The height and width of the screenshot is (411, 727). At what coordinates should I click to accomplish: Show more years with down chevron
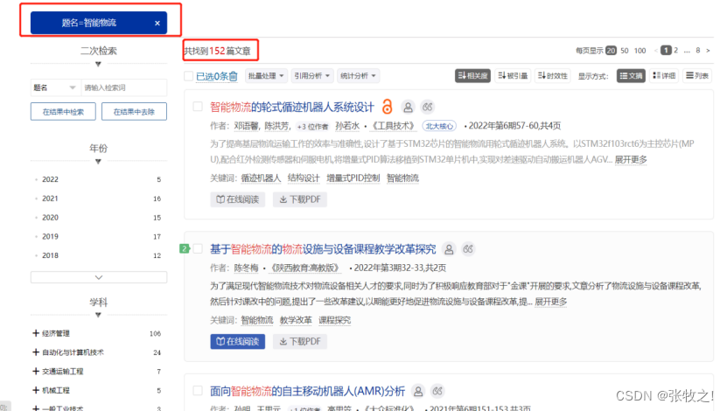[99, 277]
